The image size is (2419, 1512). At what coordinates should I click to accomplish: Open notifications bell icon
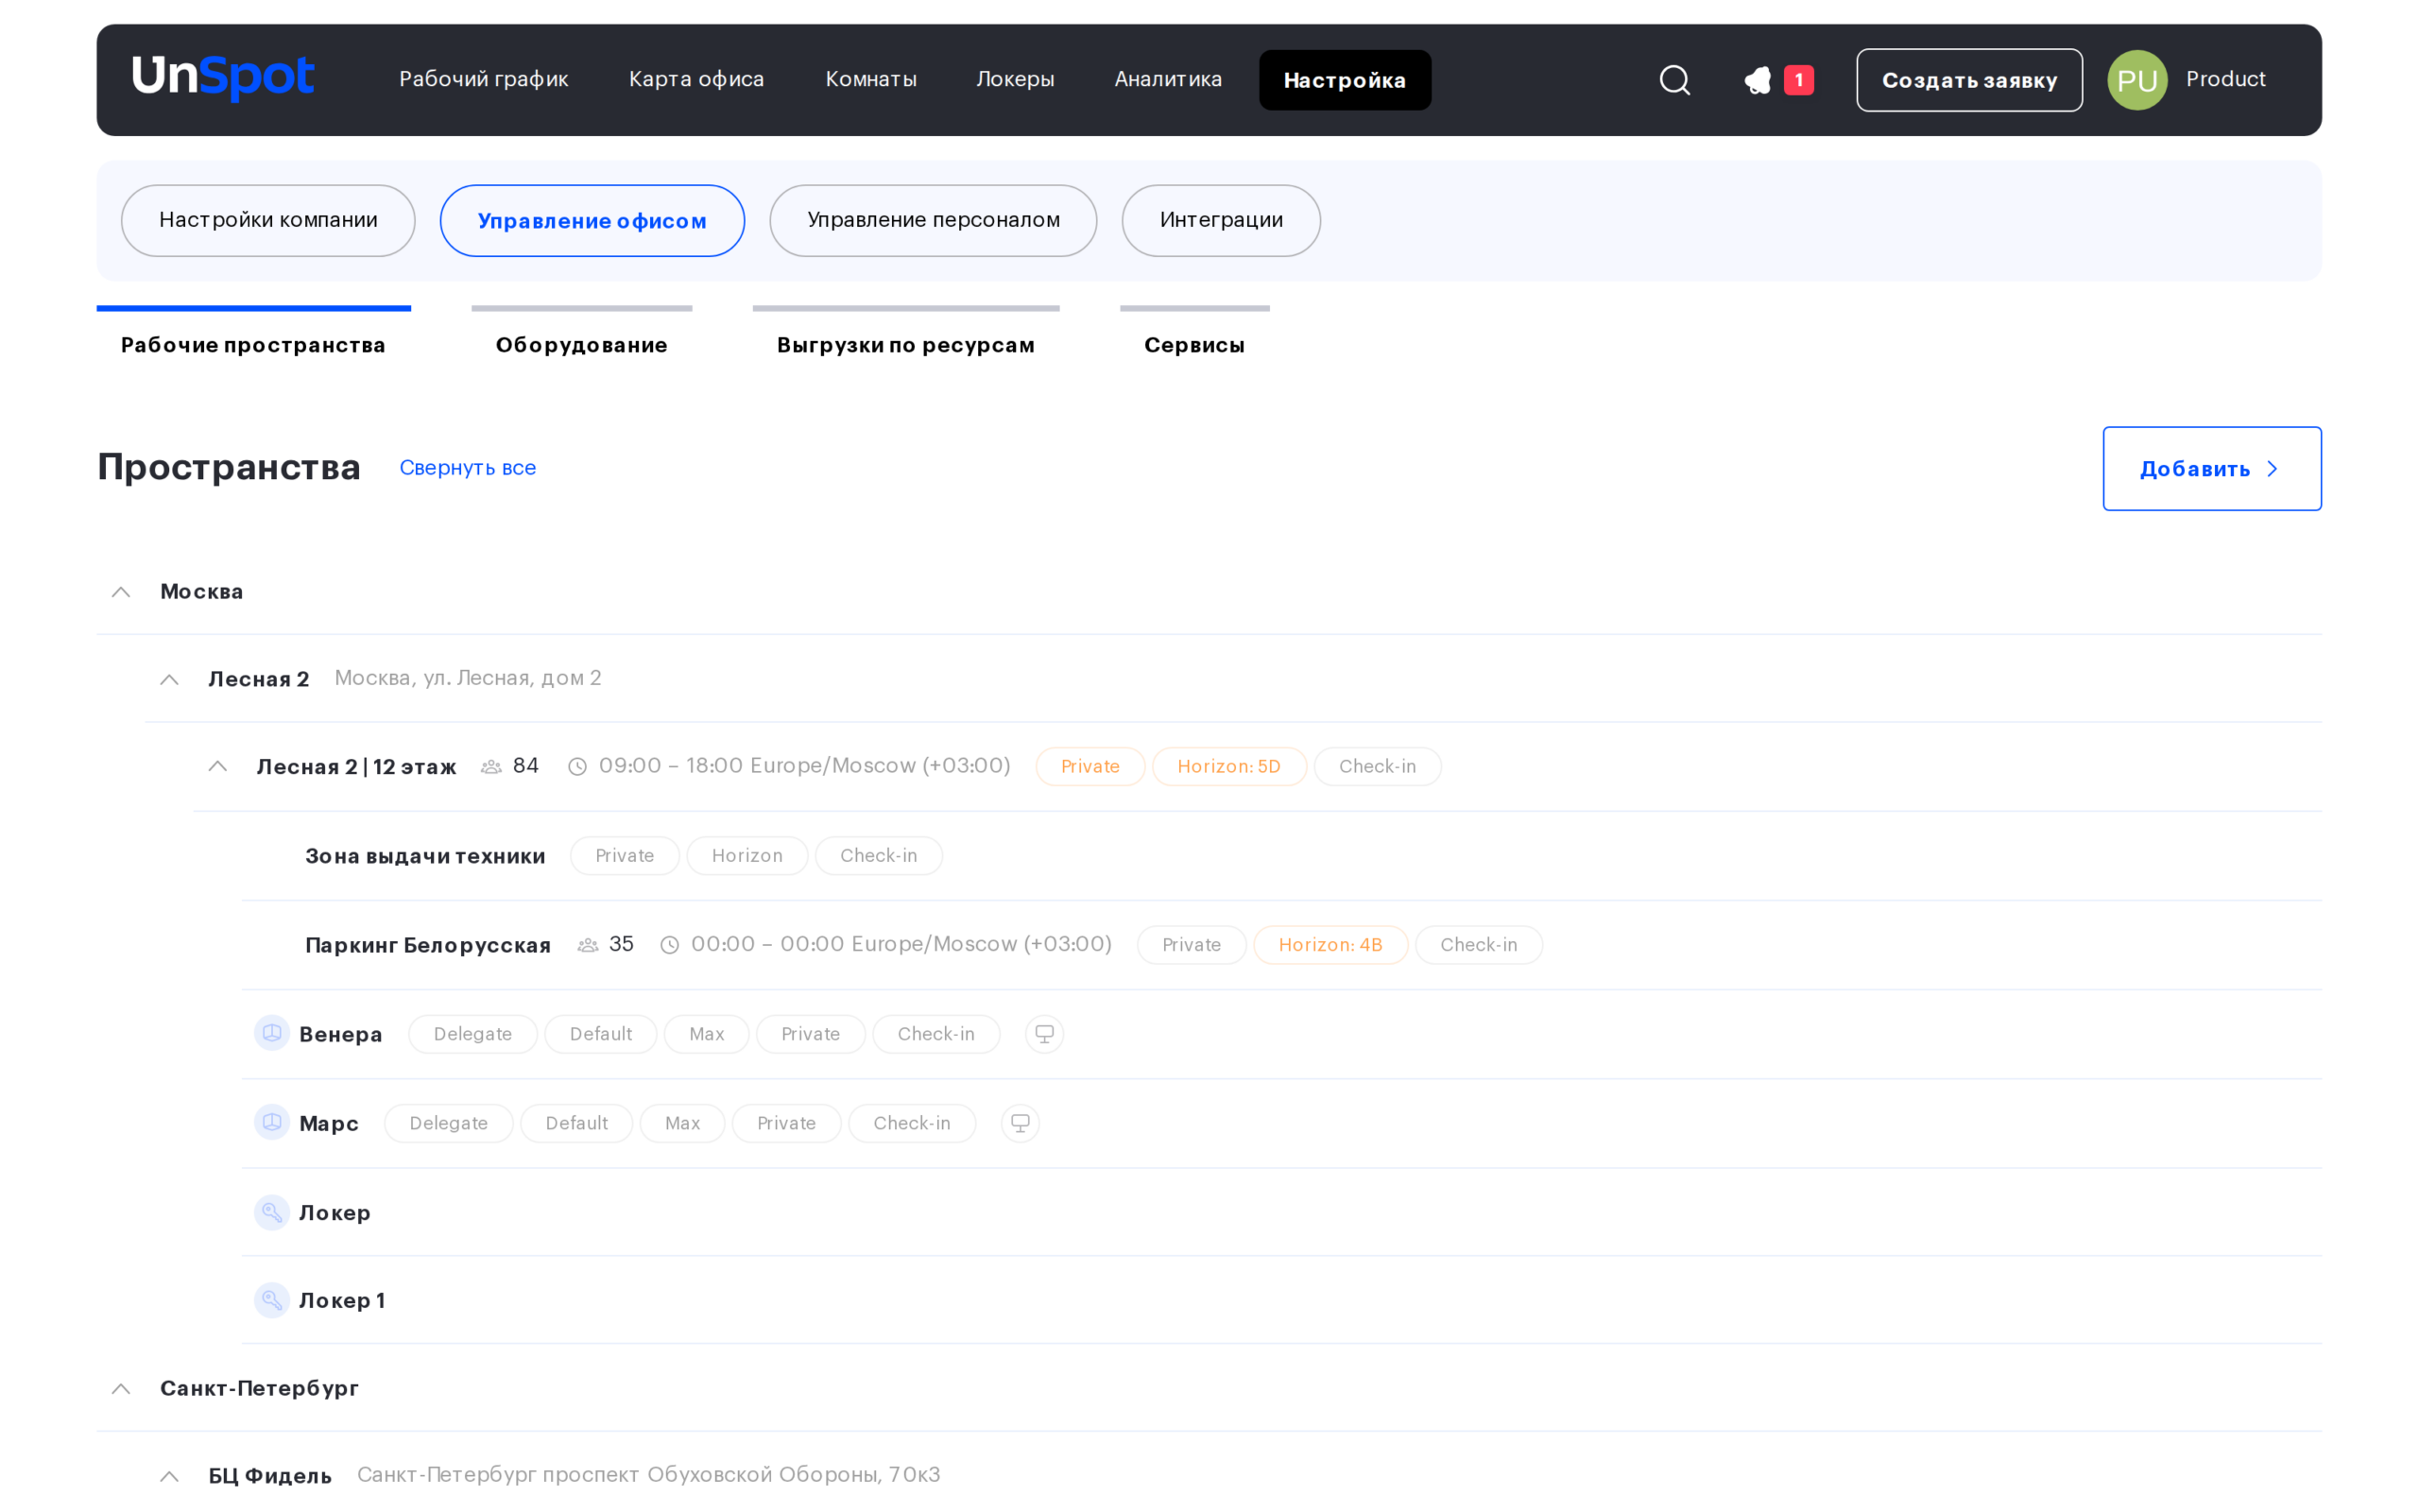coord(1758,80)
